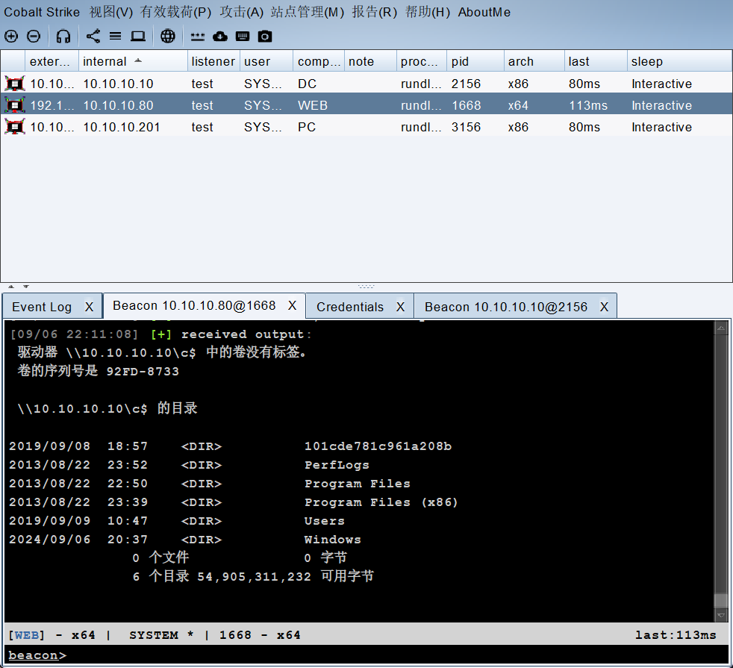Sort by the arch column header
The image size is (733, 668).
(x=534, y=61)
